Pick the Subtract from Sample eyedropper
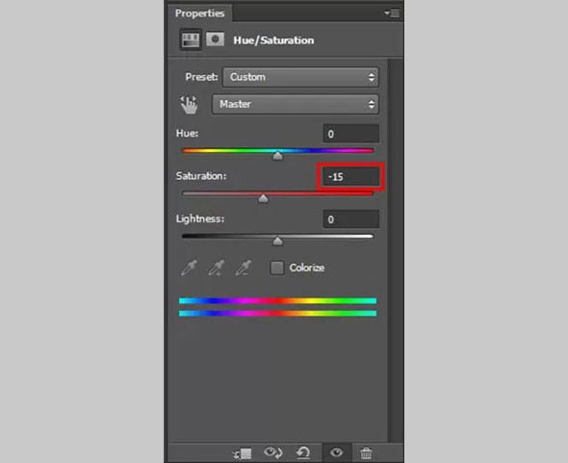This screenshot has width=568, height=463. 244,268
